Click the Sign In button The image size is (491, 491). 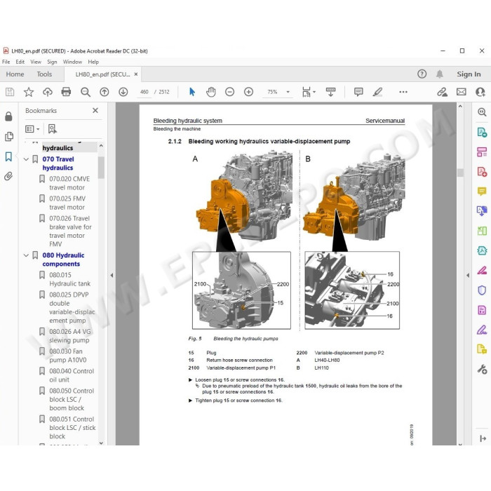pos(469,74)
